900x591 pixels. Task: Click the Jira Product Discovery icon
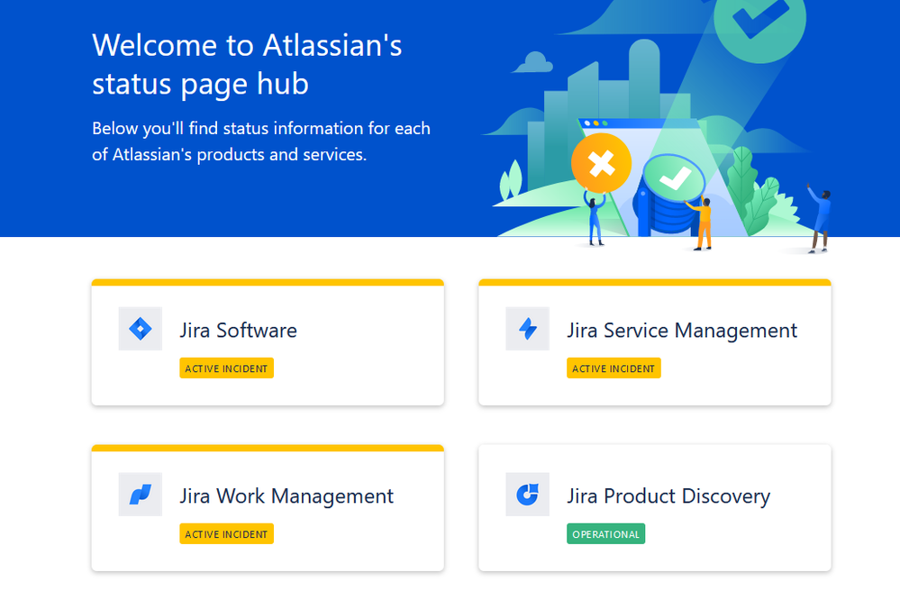click(528, 495)
